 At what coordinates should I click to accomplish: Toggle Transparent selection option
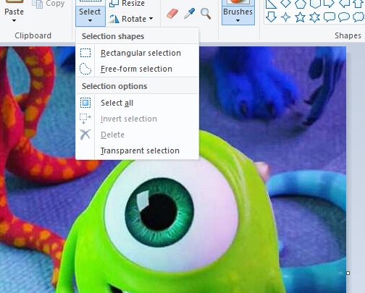[137, 150]
